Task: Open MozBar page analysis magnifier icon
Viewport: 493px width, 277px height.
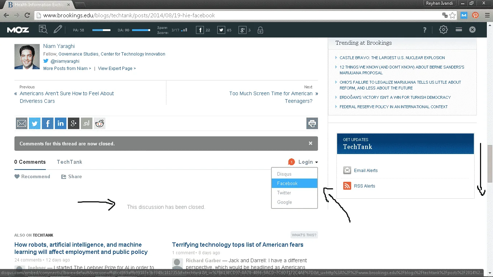Action: [x=43, y=30]
